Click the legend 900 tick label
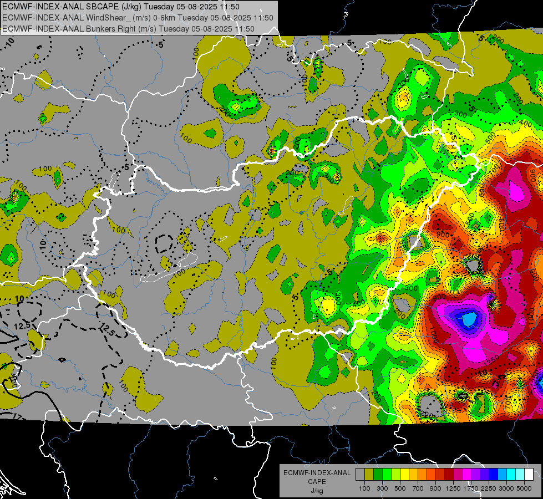The height and width of the screenshot is (499, 543). (x=435, y=488)
